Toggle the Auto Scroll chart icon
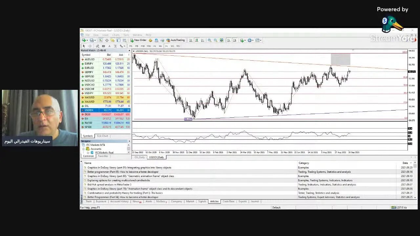 pyautogui.click(x=229, y=40)
